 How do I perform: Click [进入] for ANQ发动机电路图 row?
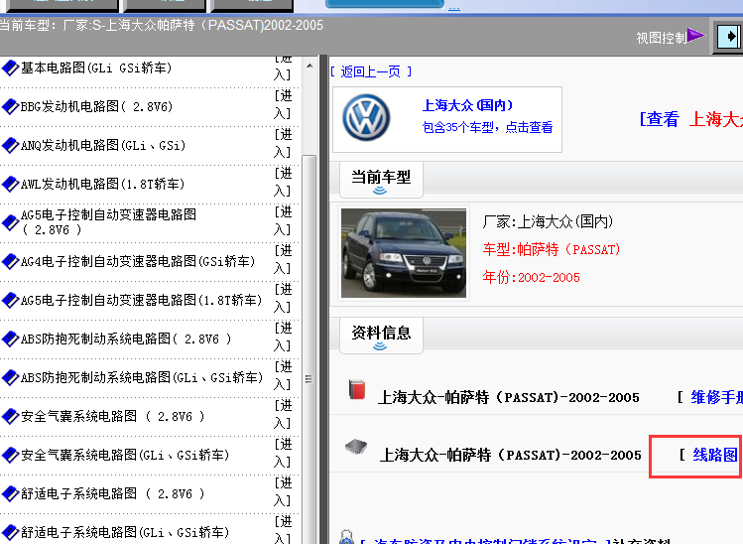[x=283, y=144]
